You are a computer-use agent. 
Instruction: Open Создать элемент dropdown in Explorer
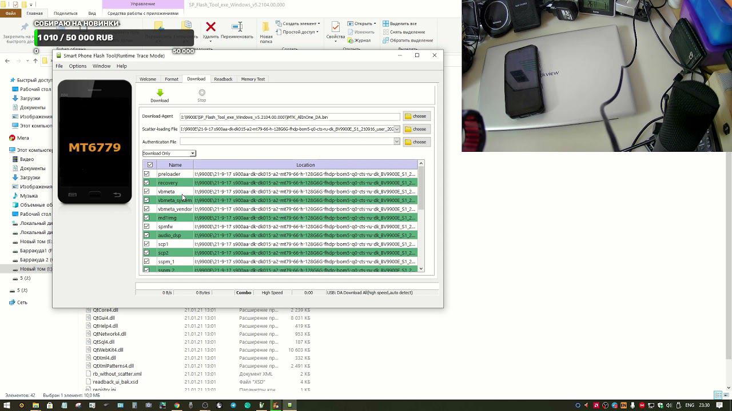click(297, 24)
